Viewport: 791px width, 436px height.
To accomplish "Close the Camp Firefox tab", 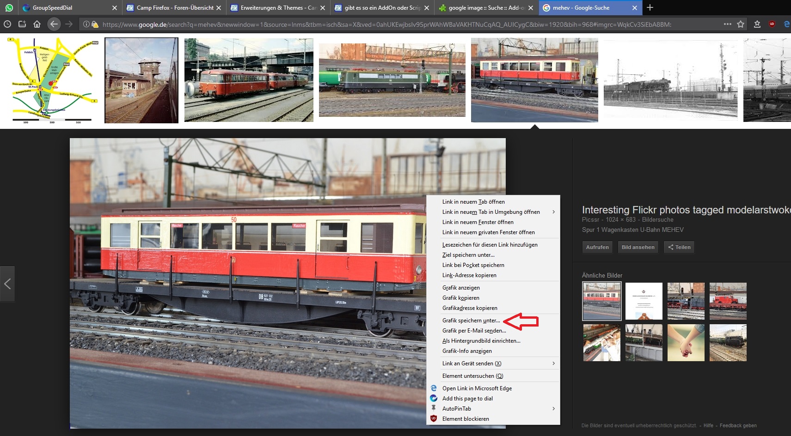I will (219, 8).
